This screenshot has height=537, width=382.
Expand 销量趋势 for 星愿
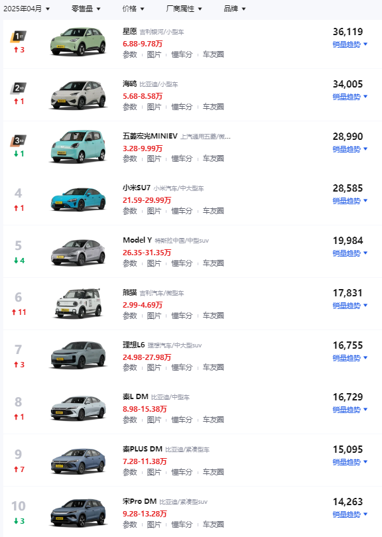350,44
